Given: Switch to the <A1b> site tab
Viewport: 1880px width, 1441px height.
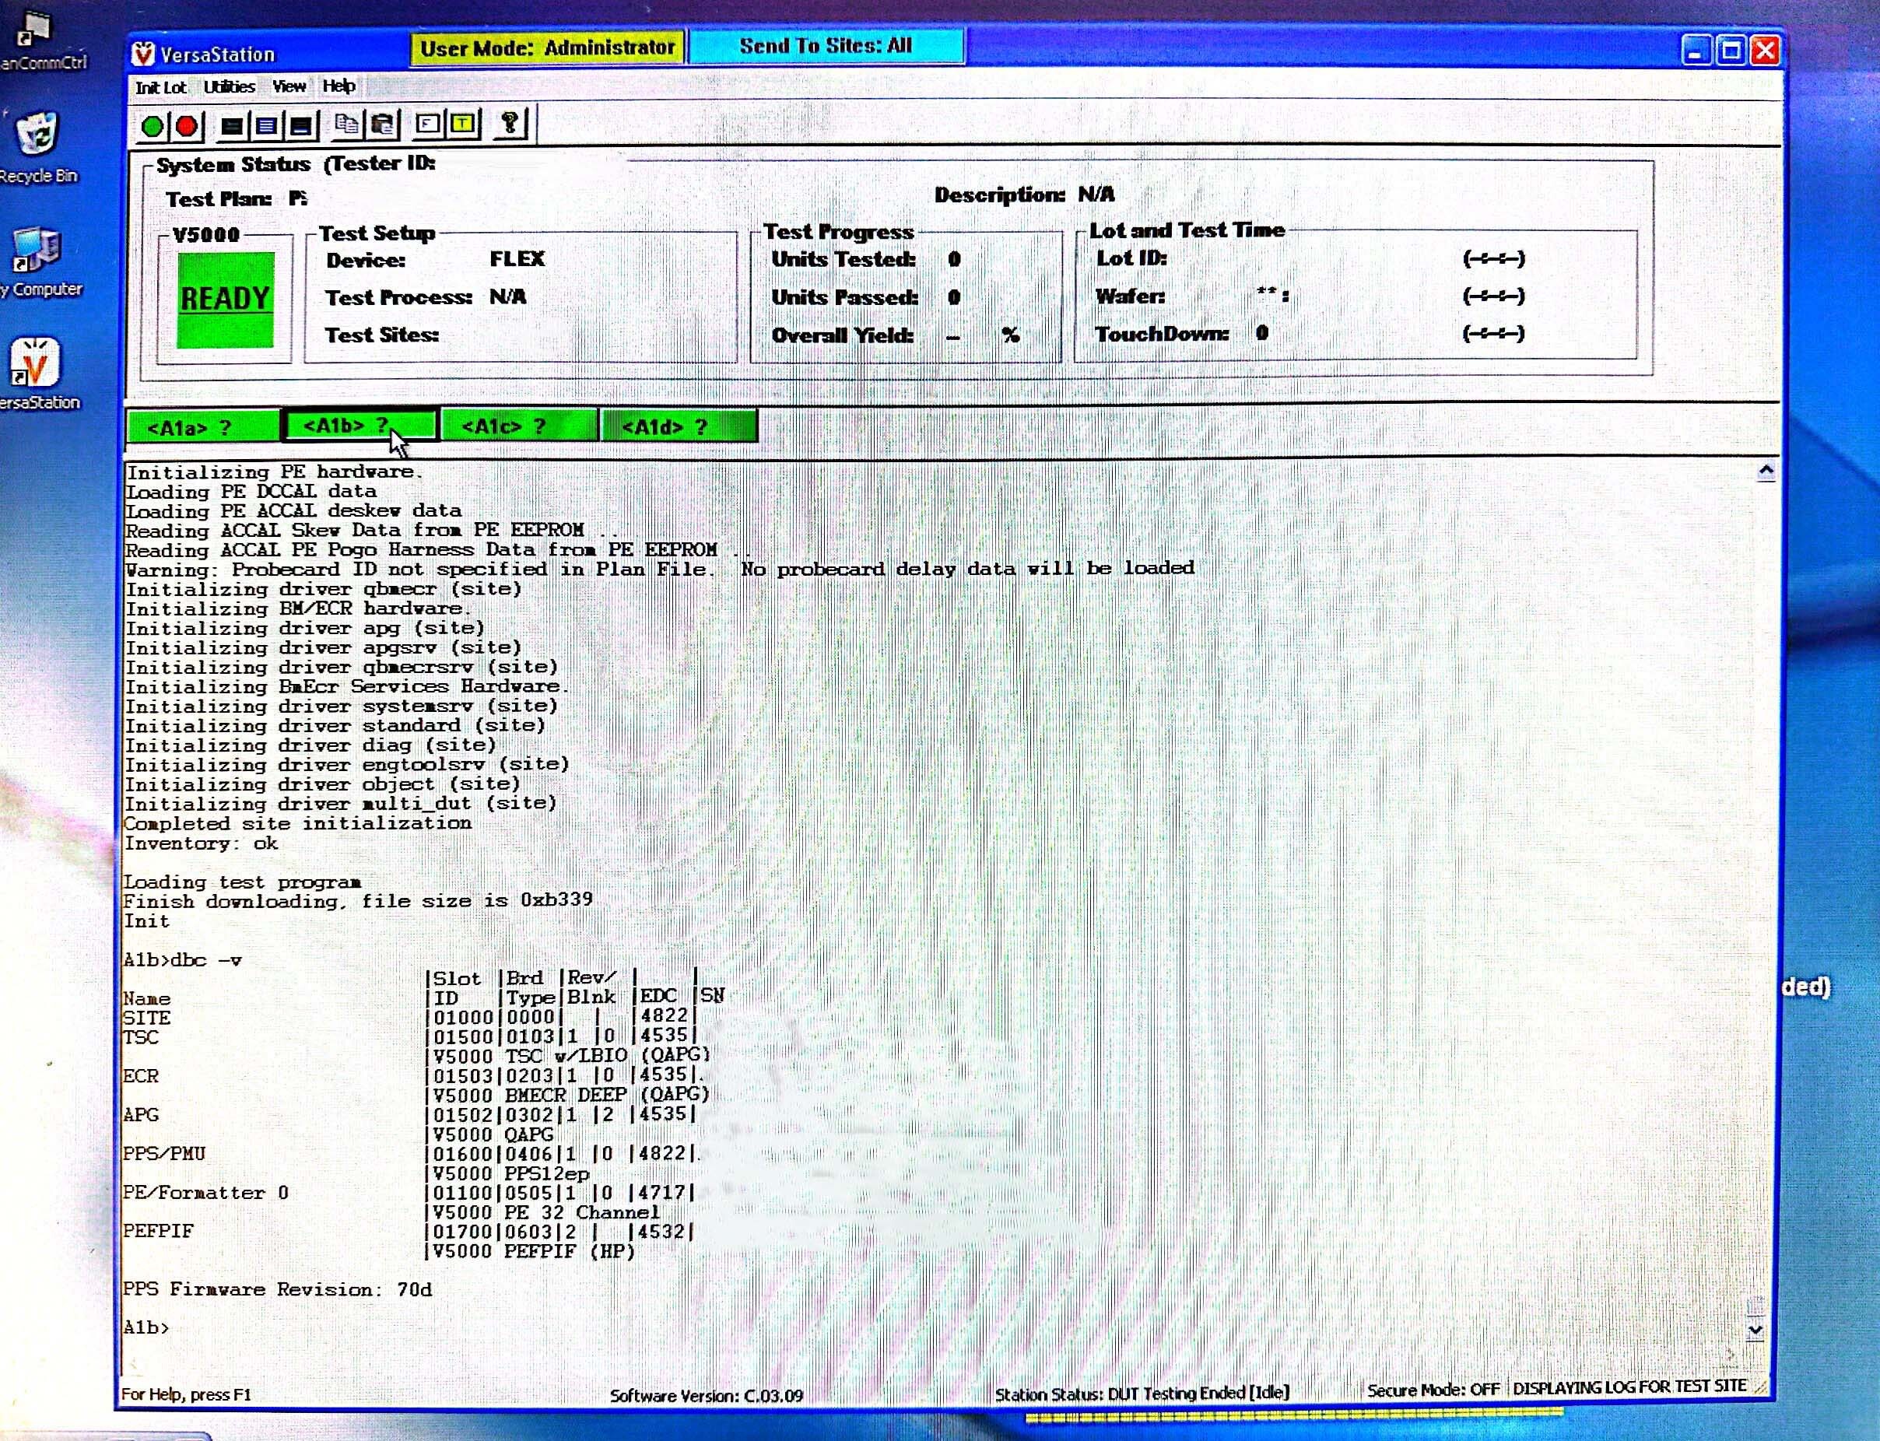Looking at the screenshot, I should pyautogui.click(x=360, y=426).
